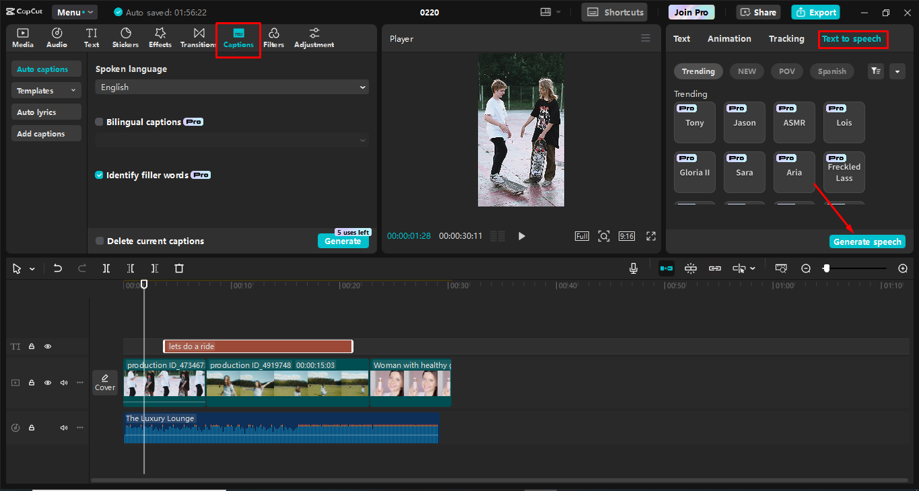
Task: Click the timeline zoom slider
Action: 855,268
